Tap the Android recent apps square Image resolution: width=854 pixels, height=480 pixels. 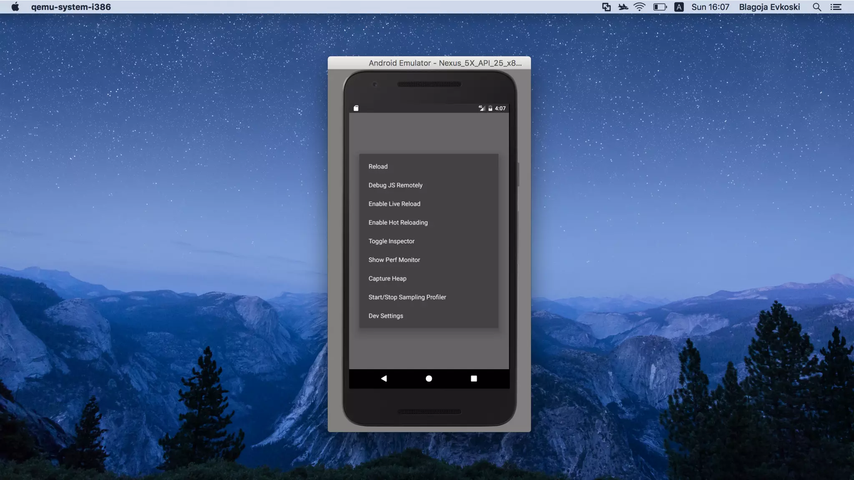pyautogui.click(x=474, y=378)
